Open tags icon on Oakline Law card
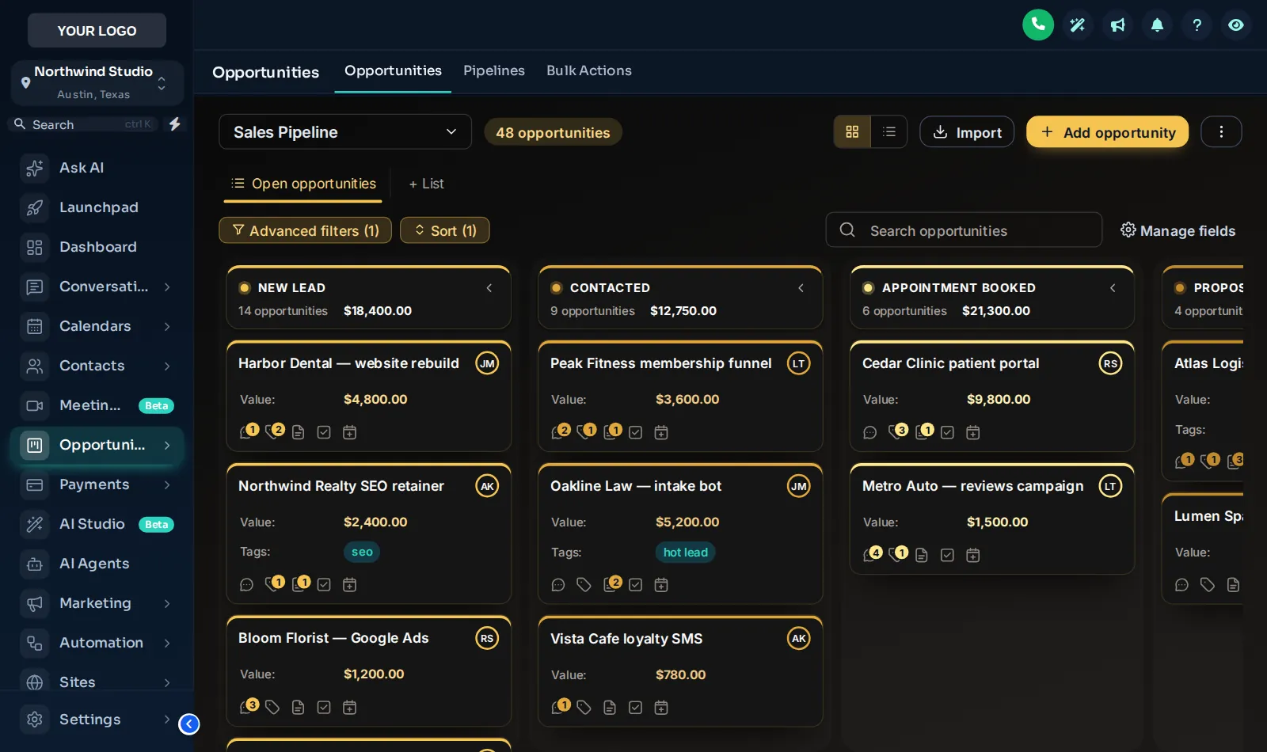This screenshot has height=752, width=1267. pos(584,585)
